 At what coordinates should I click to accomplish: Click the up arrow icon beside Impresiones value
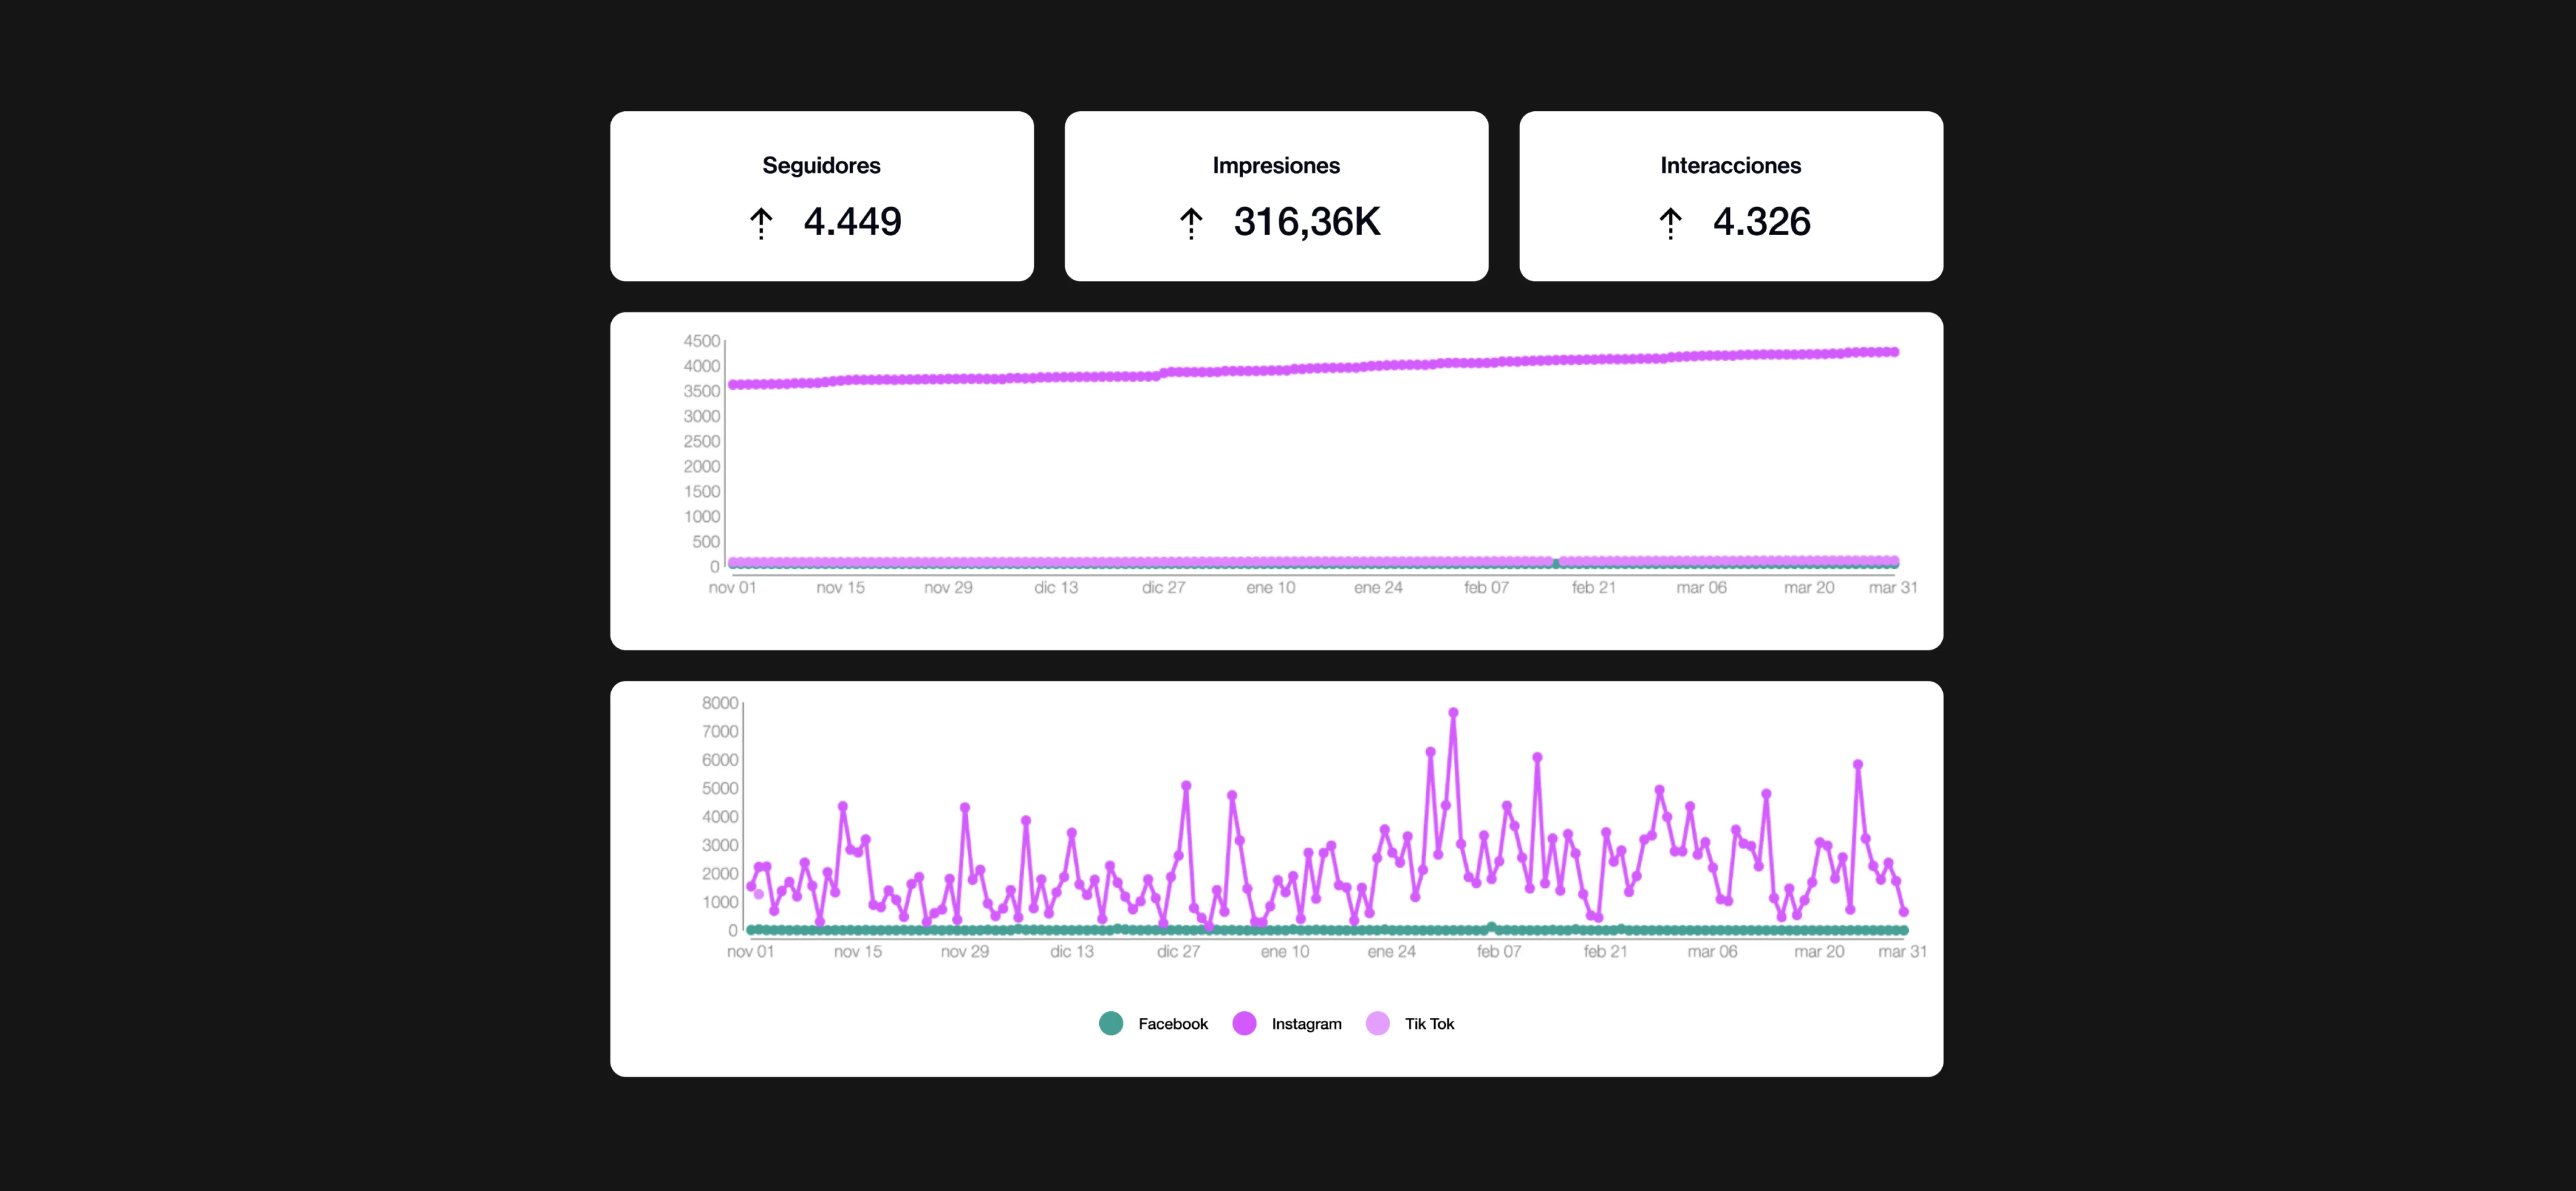[1191, 223]
